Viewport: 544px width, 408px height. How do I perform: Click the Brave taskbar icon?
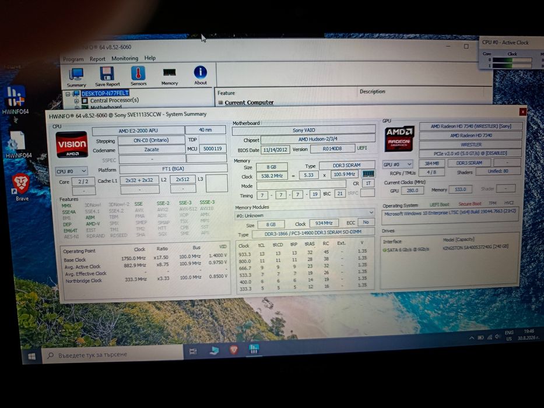pos(234,350)
